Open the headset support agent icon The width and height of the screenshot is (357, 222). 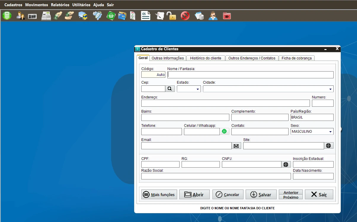(x=213, y=16)
